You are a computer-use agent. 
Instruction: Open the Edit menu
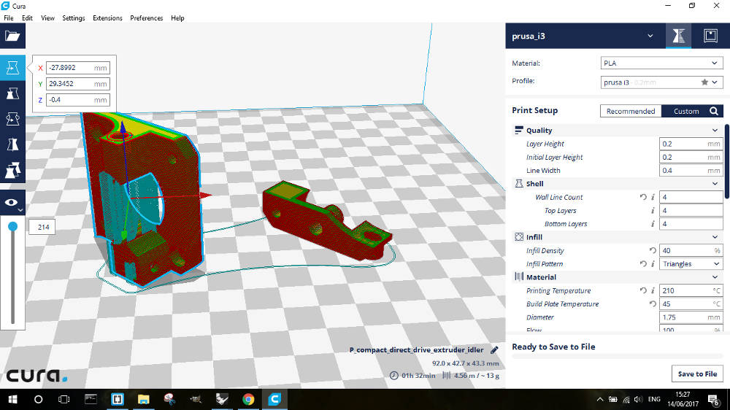tap(27, 18)
